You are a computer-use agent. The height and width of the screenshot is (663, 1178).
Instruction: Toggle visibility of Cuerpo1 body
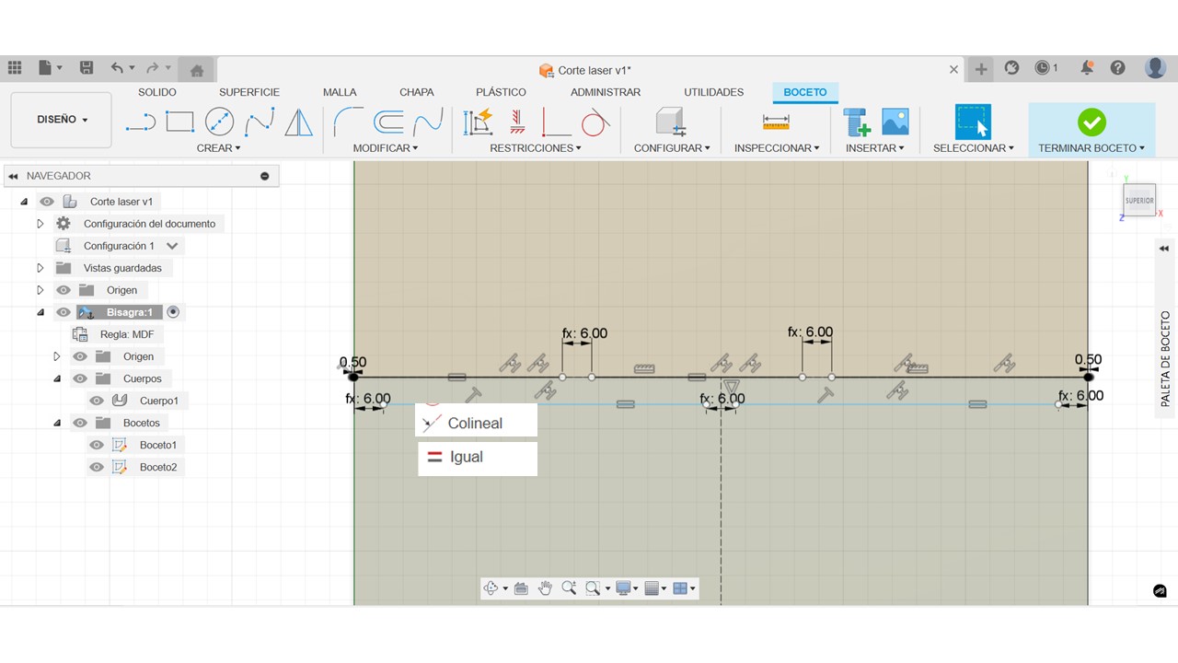[x=97, y=401]
